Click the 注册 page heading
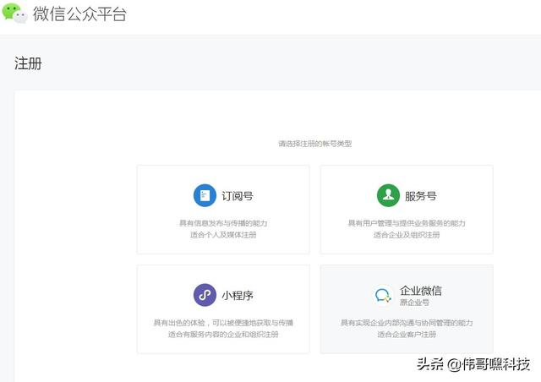This screenshot has height=382, width=541. pyautogui.click(x=28, y=64)
